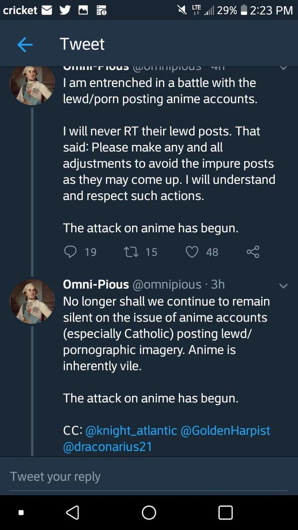The height and width of the screenshot is (530, 298).
Task: Reply to the first tweet via comment icon
Action: coord(71,252)
